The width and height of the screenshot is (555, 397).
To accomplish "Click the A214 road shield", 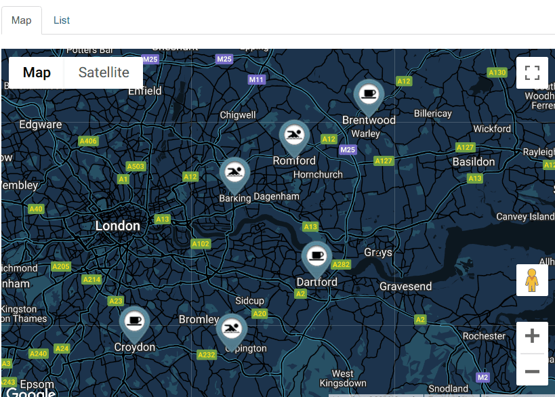I will tap(91, 280).
